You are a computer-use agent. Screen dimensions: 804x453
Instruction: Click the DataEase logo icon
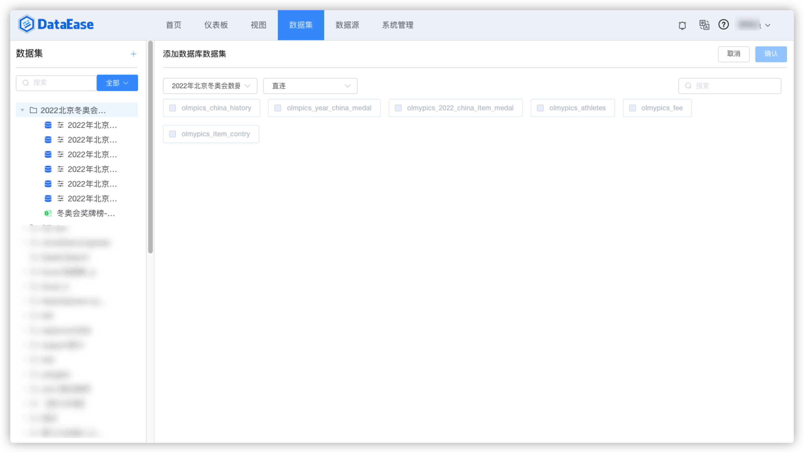[x=27, y=24]
